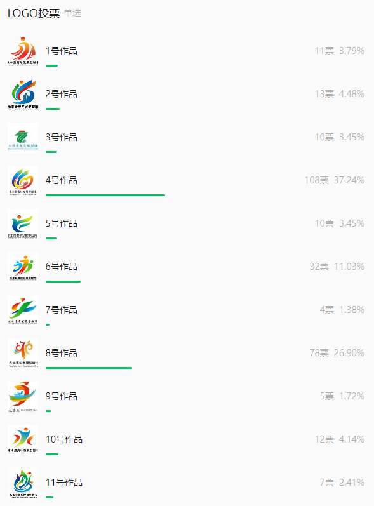
Task: Click the LOGO投票 poll title
Action: [x=34, y=13]
